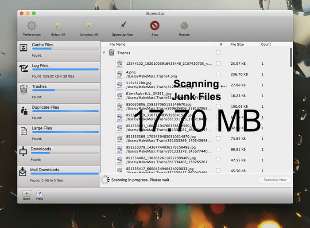Click the Trashes group trash icon in file list
The width and height of the screenshot is (310, 228).
[112, 53]
